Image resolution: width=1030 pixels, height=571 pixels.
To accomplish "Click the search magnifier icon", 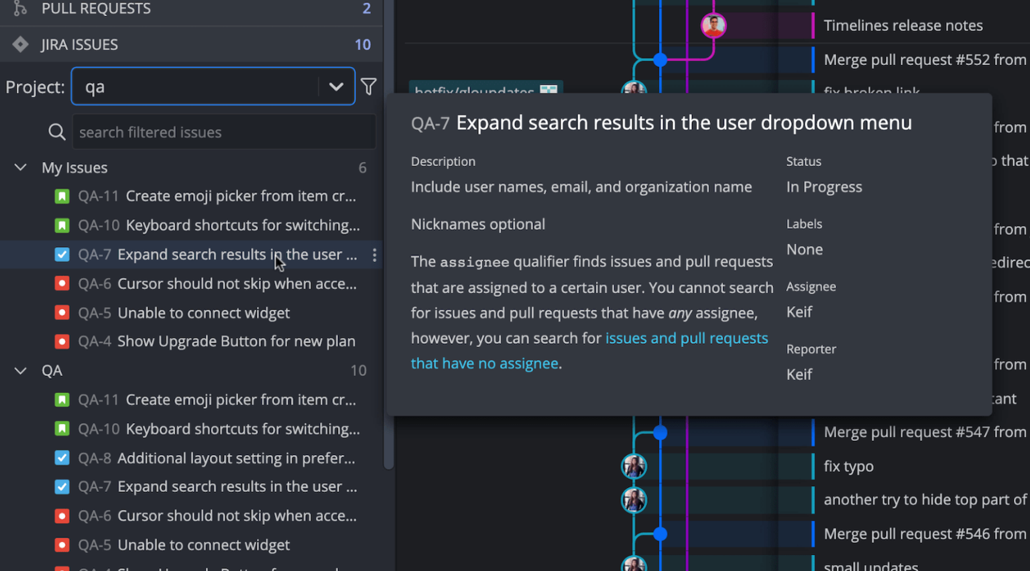I will click(56, 131).
